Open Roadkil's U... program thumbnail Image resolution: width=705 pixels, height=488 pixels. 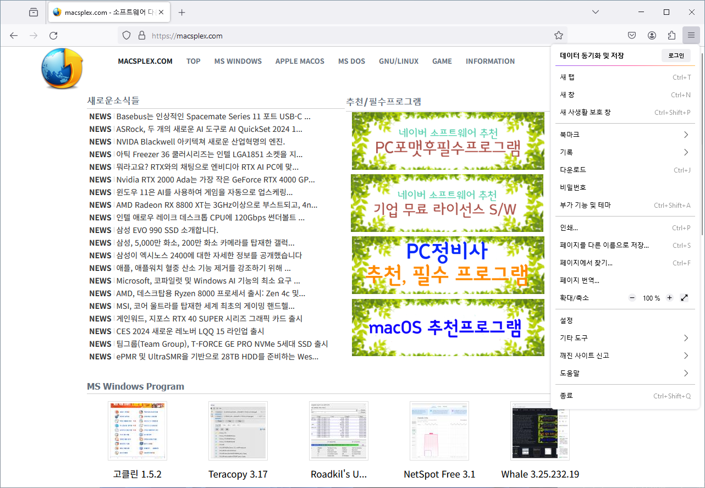pos(339,431)
